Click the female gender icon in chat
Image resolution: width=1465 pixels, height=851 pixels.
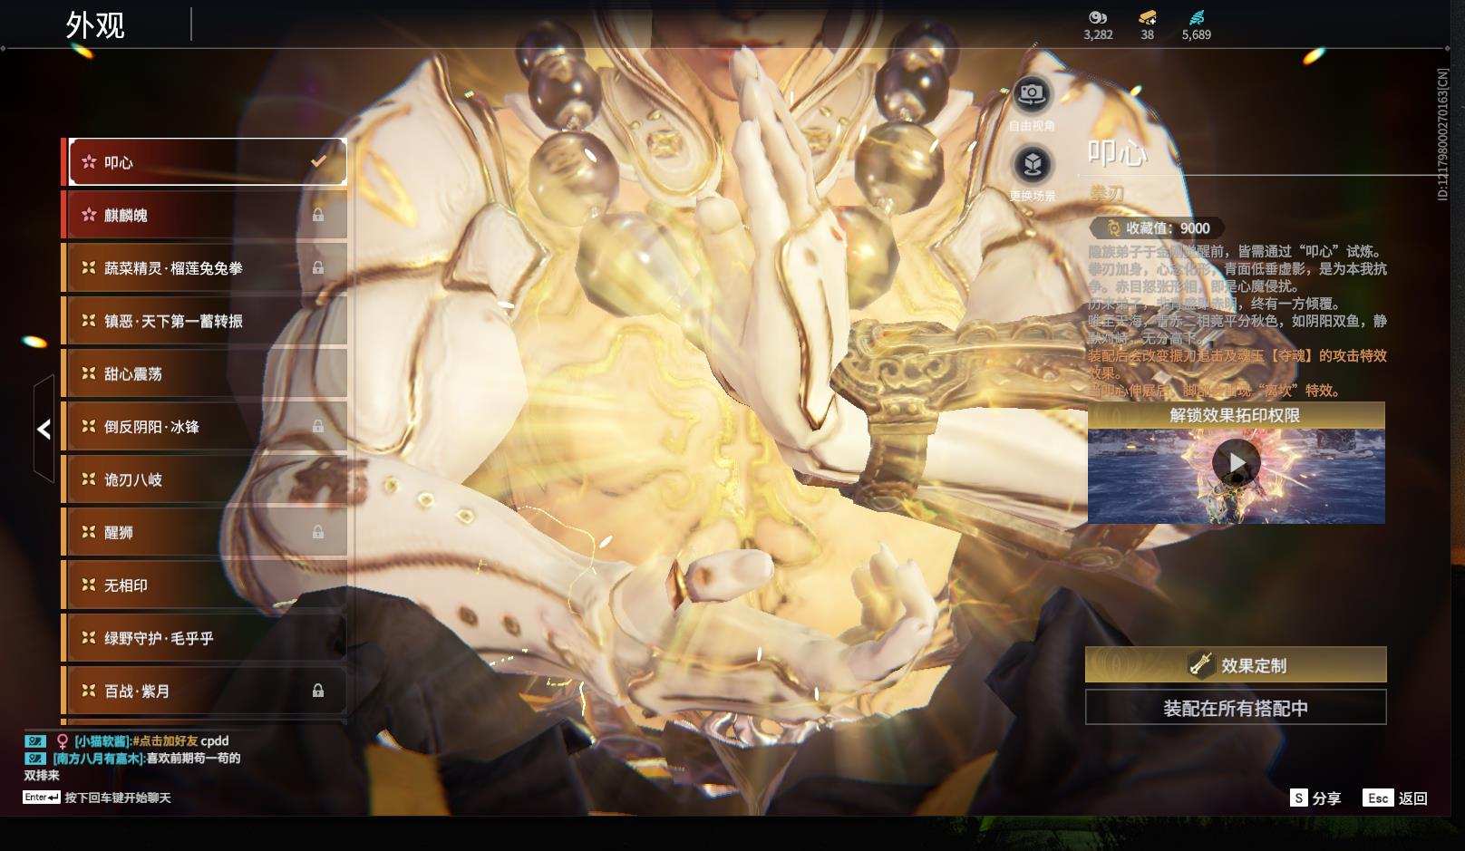63,741
